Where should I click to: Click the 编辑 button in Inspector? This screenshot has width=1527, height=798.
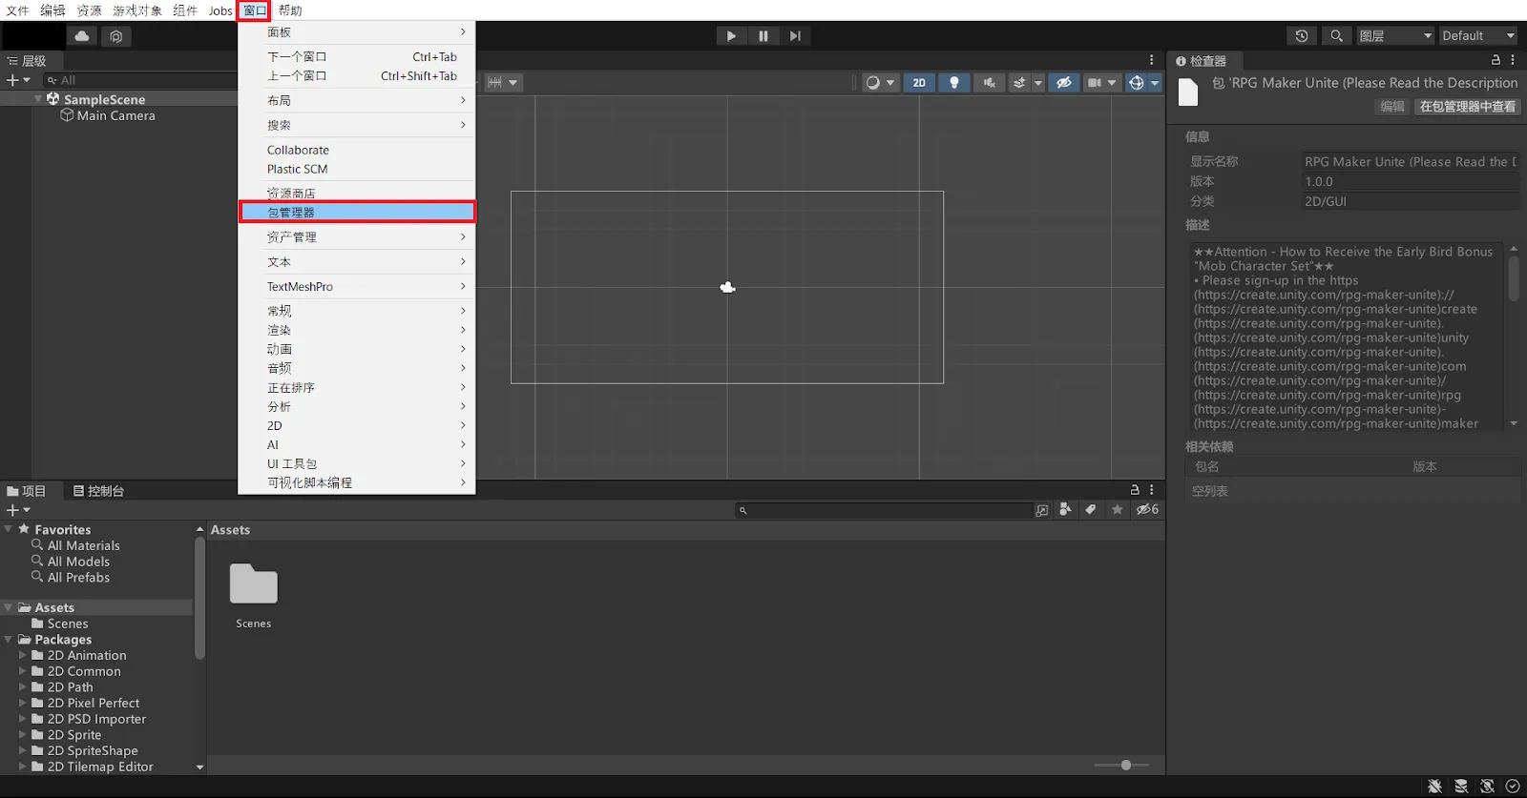click(x=1392, y=107)
